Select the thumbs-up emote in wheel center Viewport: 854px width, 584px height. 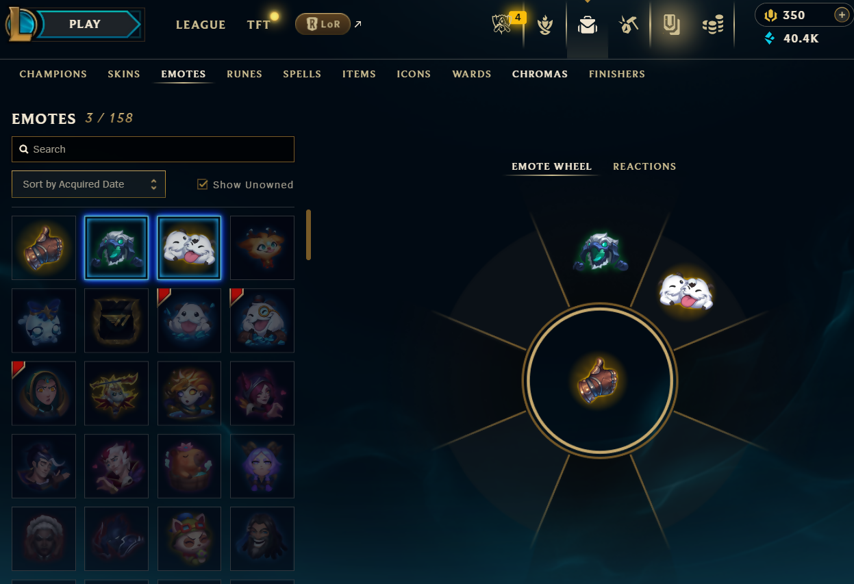[599, 380]
